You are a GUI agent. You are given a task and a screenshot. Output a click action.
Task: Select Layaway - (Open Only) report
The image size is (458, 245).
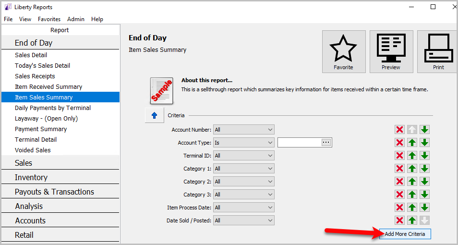pyautogui.click(x=60, y=118)
